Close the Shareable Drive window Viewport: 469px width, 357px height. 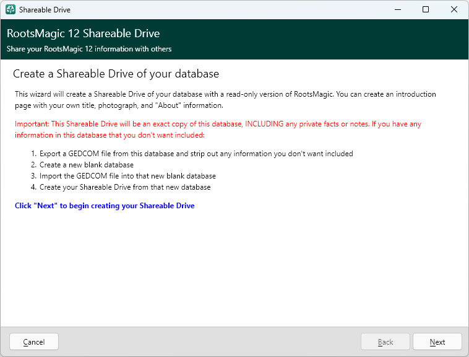[454, 9]
